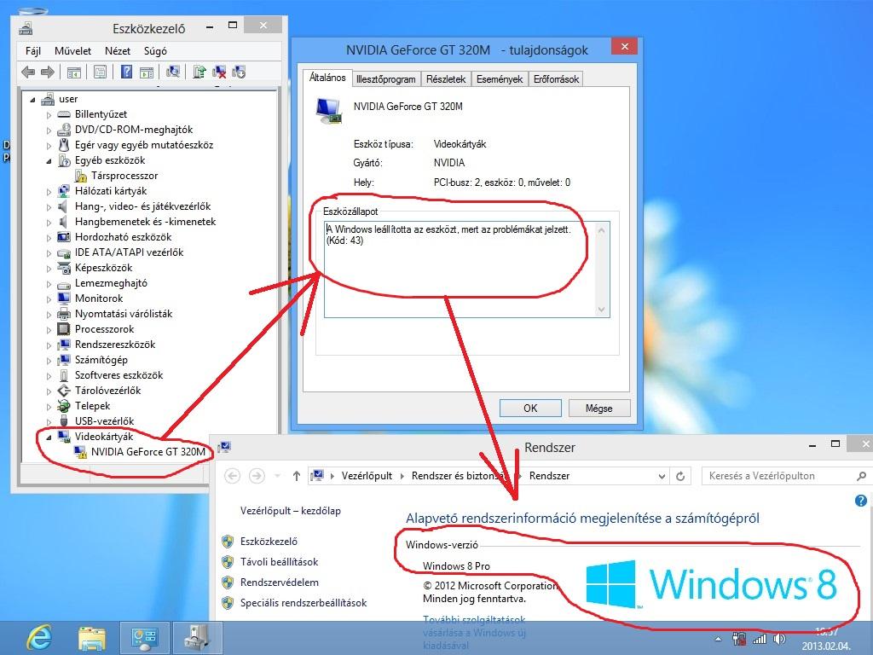Select the Általános tab
This screenshot has width=873, height=655.
pyautogui.click(x=327, y=78)
